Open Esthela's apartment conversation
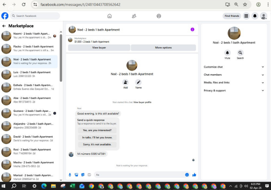Image resolution: width=271 pixels, height=190 pixels. (x=29, y=87)
